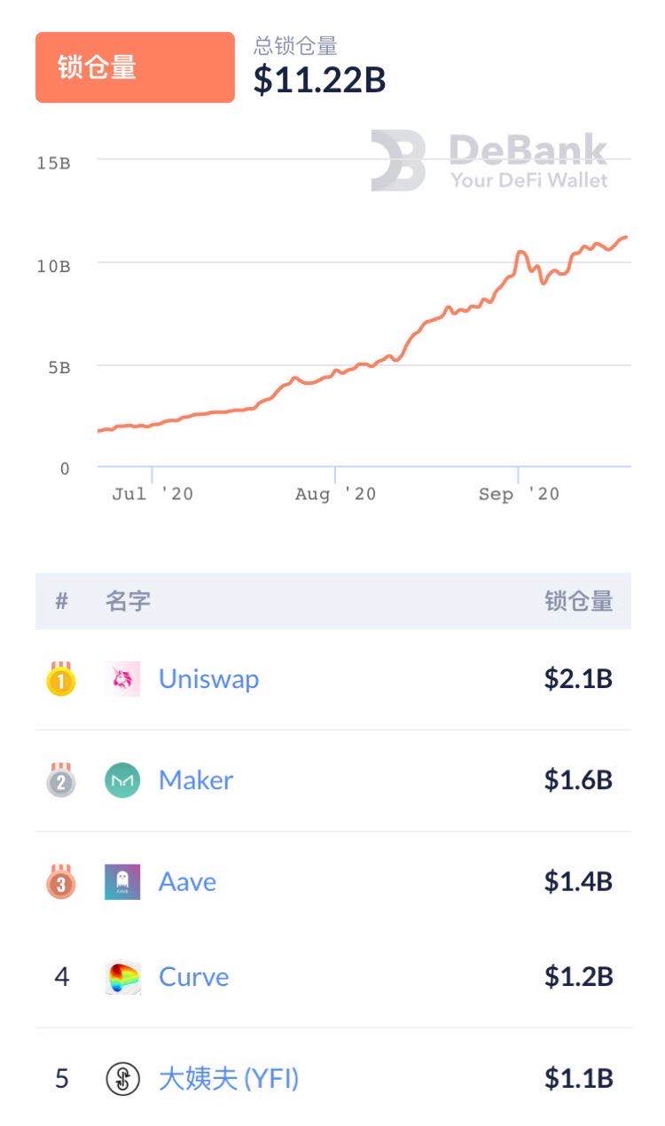Click the Sep '20 chart axis marker
Screen dimensions: 665x1126
pos(519,494)
